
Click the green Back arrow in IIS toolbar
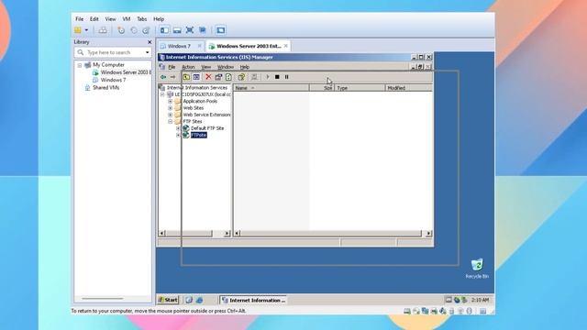click(163, 77)
